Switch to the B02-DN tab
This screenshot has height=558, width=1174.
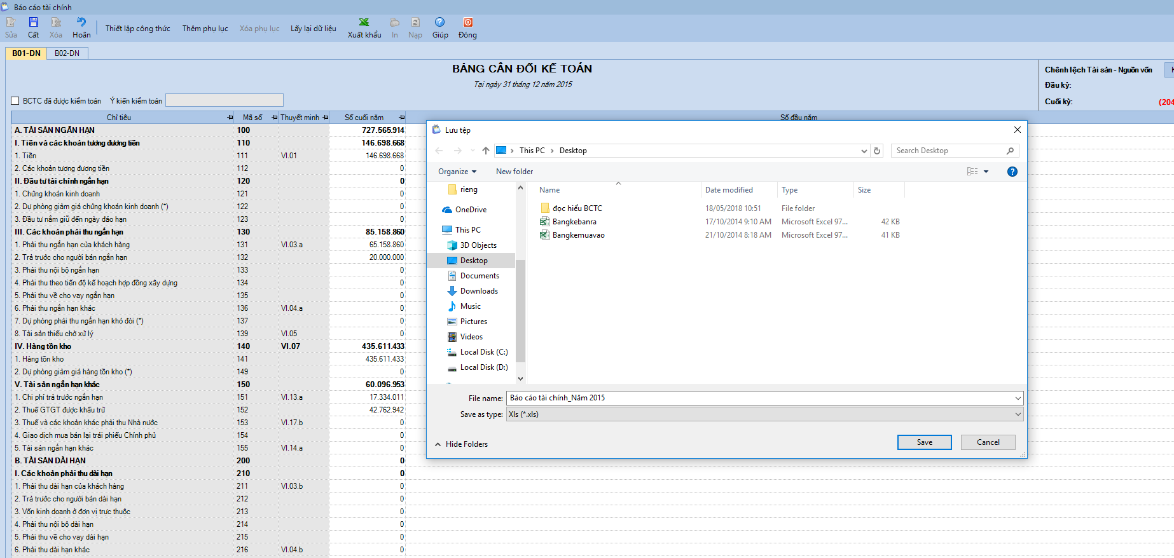(x=67, y=53)
